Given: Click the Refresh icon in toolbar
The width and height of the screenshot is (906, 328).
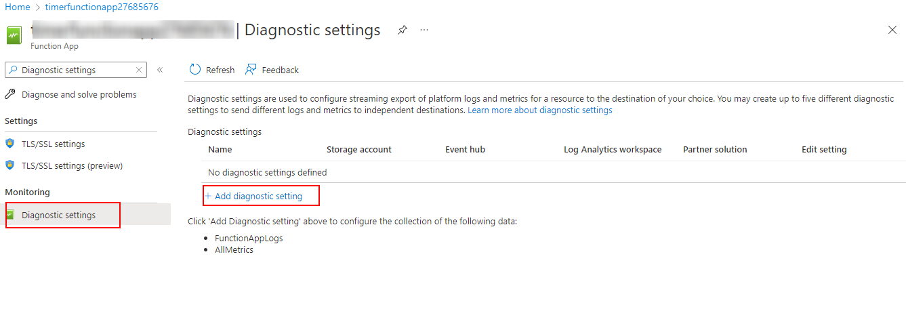Looking at the screenshot, I should [x=195, y=70].
